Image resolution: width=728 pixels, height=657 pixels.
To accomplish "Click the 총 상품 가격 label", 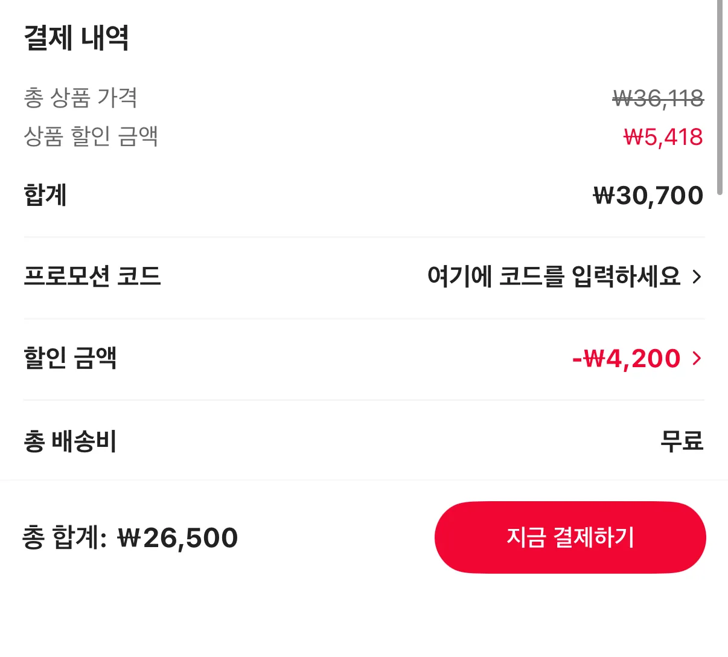I will 81,98.
